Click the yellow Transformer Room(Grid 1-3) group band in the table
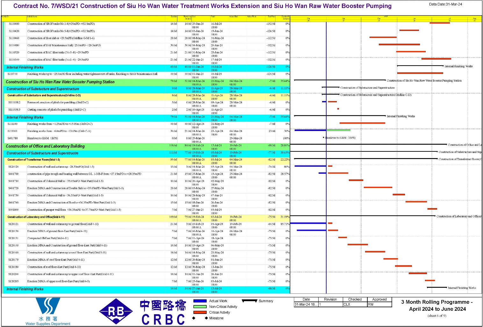The width and height of the screenshot is (483, 327). [148, 160]
